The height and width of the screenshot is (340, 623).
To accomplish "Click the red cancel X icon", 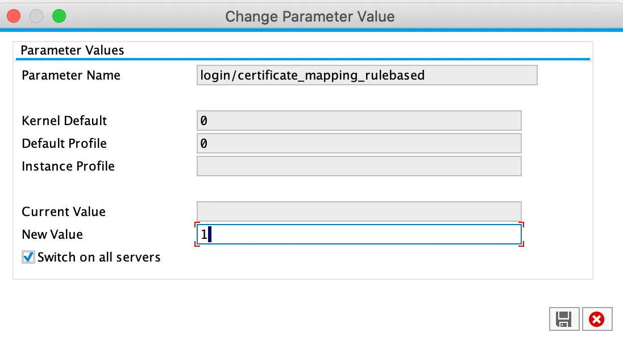I will [596, 320].
